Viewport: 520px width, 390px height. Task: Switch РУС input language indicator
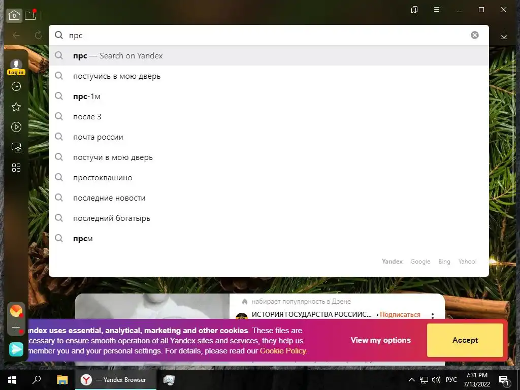451,380
